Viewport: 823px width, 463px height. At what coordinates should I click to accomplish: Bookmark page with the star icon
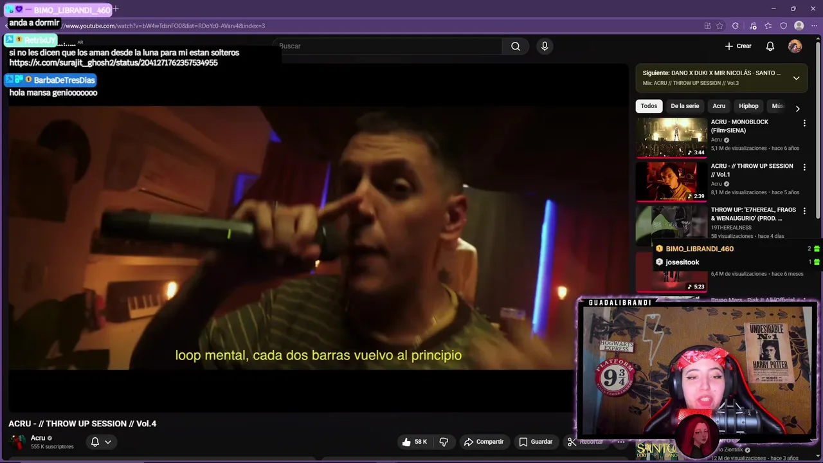point(719,26)
